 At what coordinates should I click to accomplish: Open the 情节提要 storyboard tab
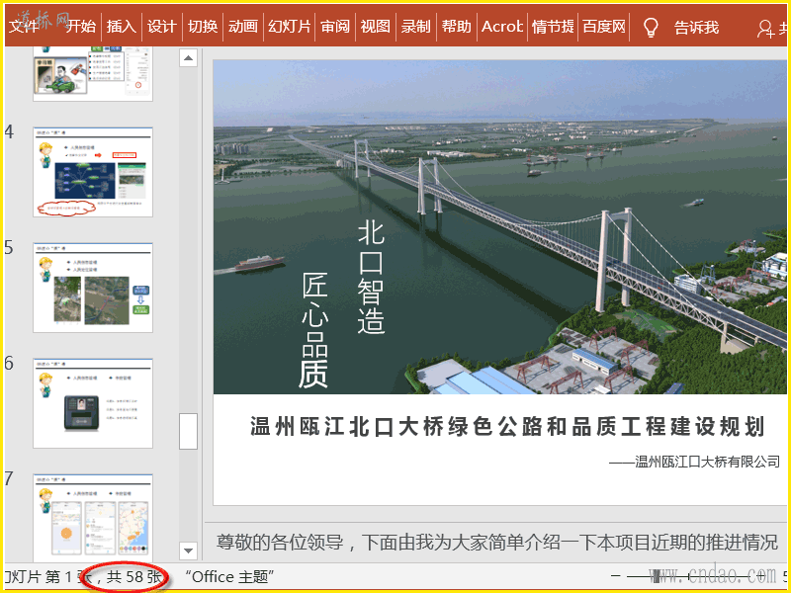[553, 26]
